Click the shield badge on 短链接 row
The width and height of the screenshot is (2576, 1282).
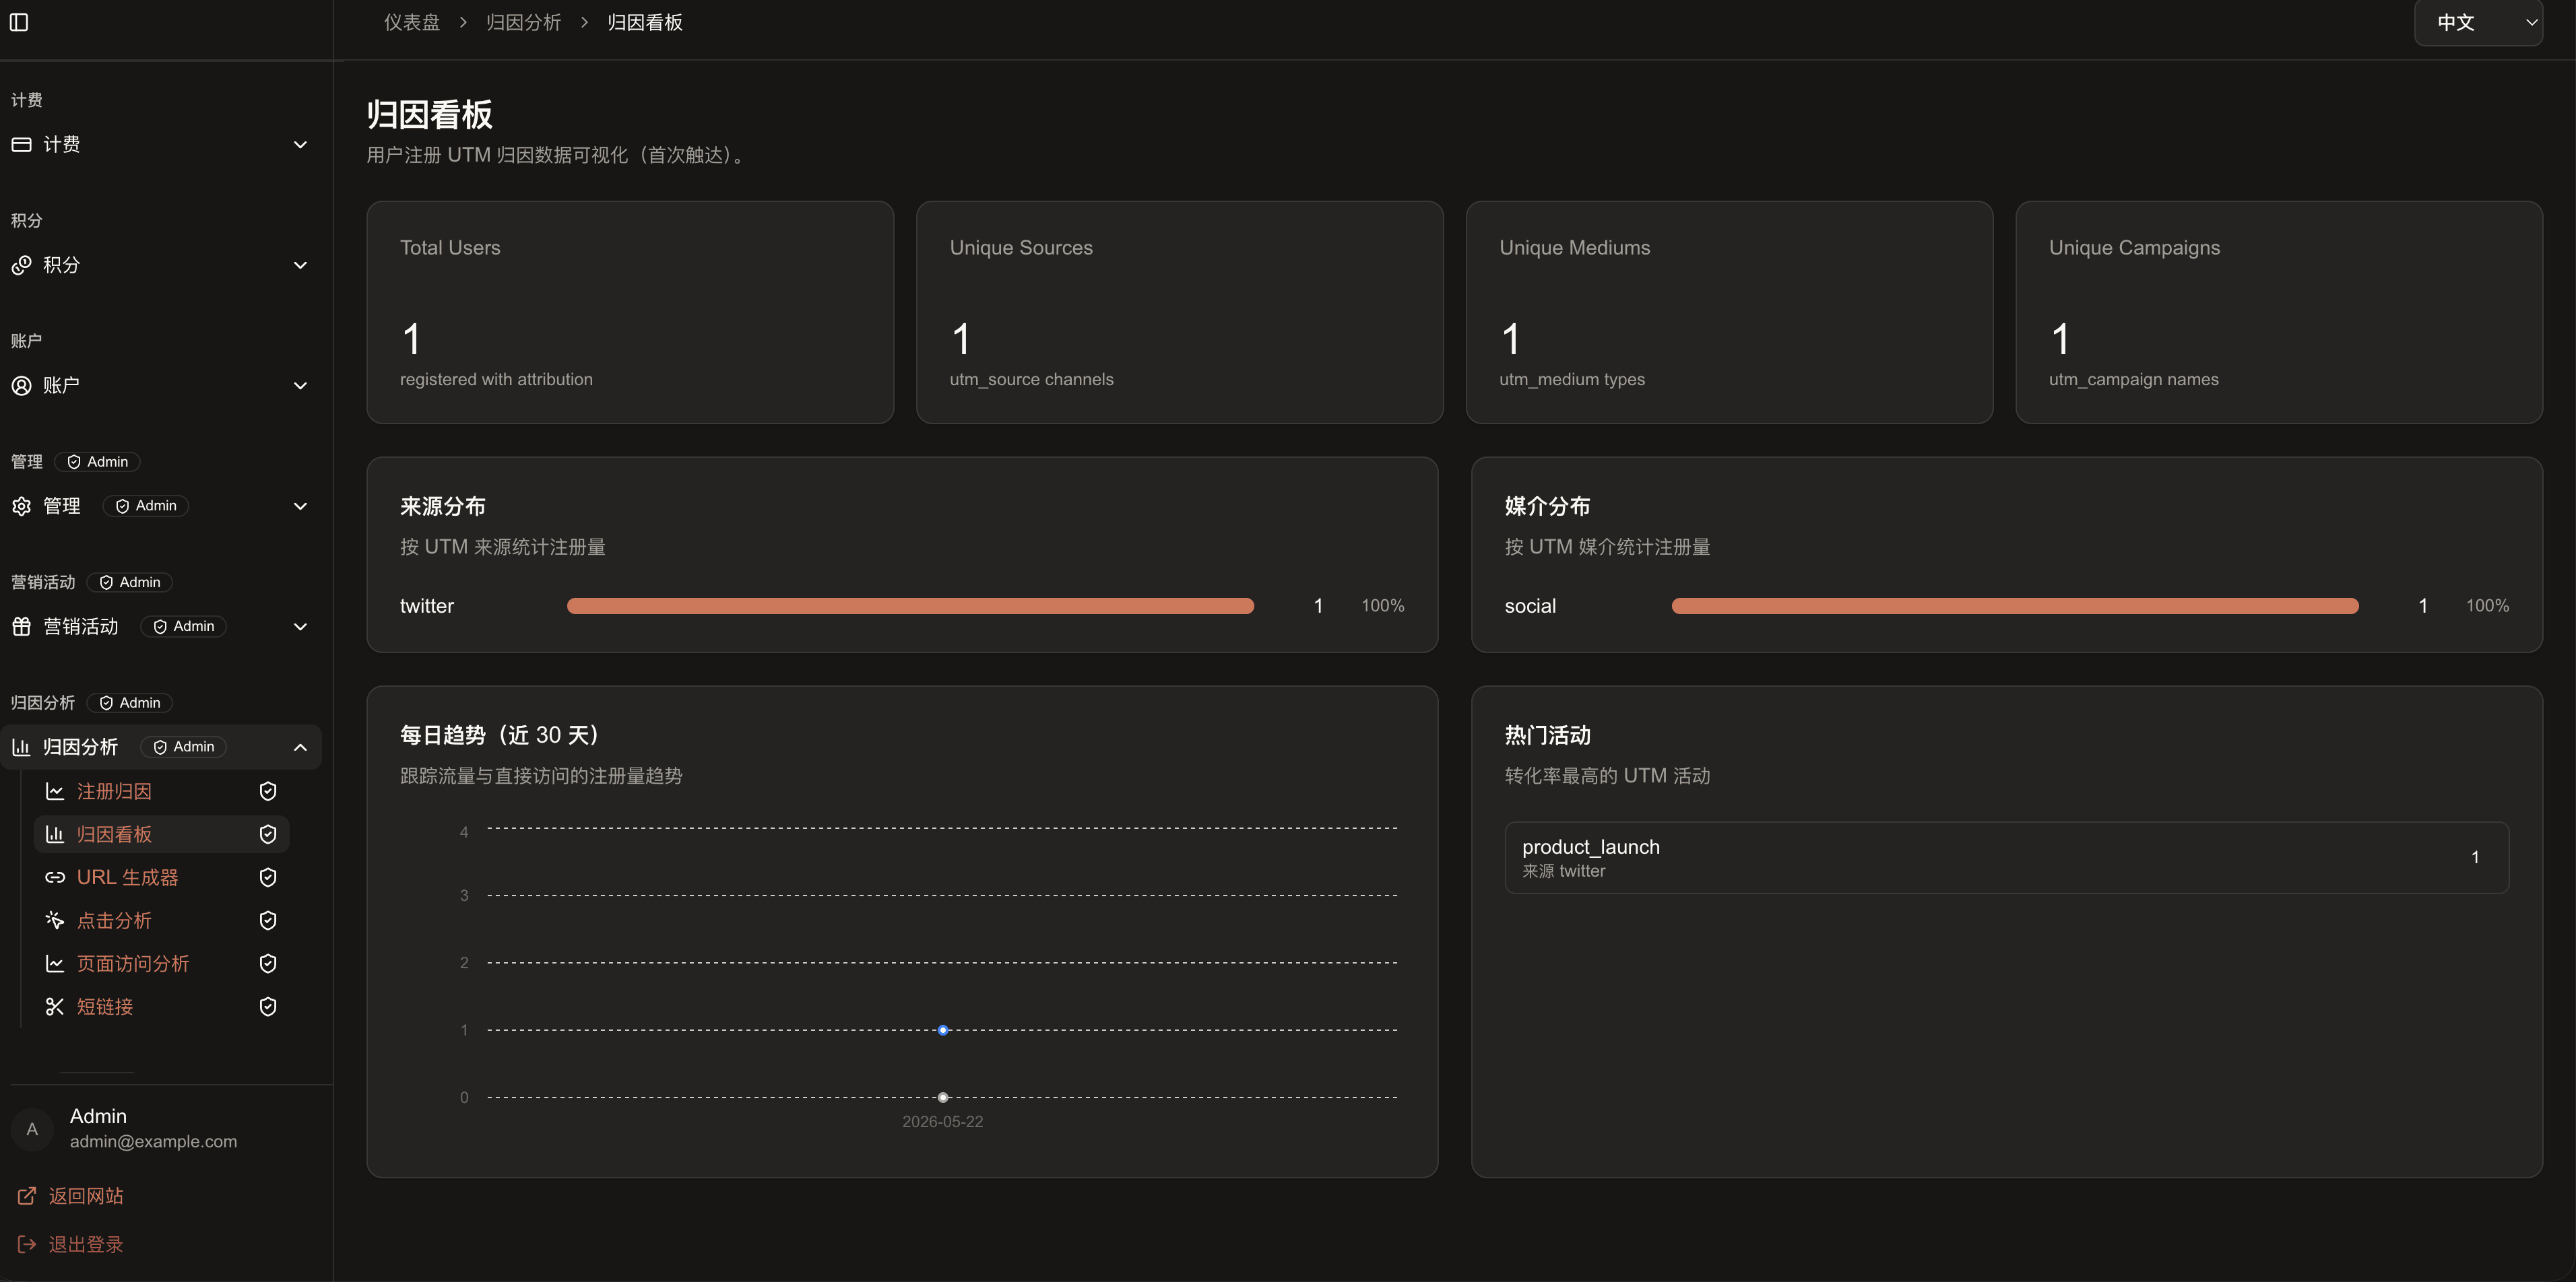(268, 1006)
